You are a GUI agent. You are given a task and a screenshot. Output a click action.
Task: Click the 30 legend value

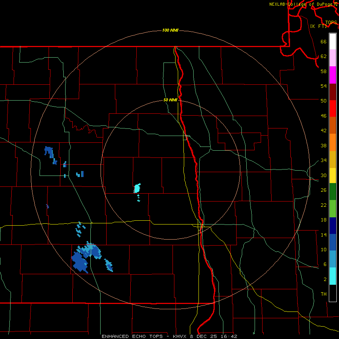point(324,175)
